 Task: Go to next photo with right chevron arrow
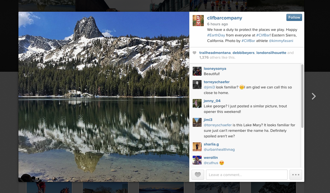[314, 96]
